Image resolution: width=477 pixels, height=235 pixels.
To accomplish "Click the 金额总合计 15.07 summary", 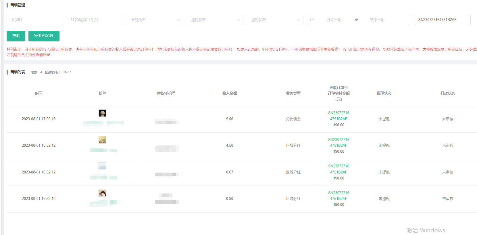I will click(58, 72).
